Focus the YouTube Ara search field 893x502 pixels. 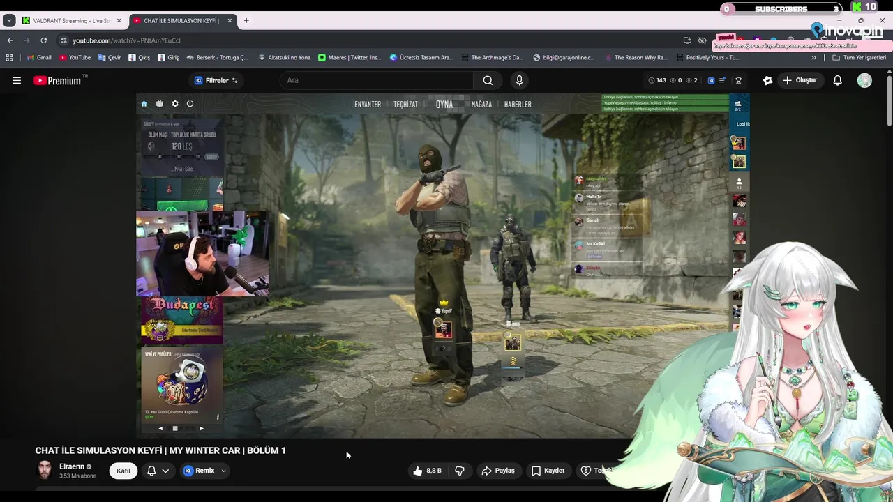tap(377, 80)
